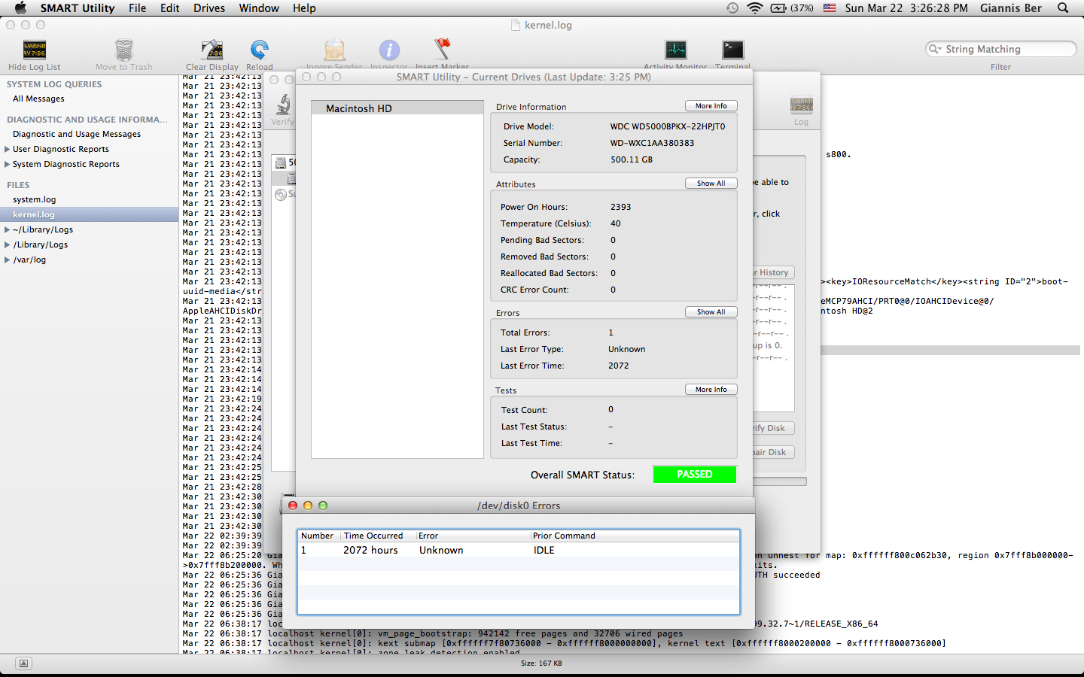Open Terminal from the Console toolbar
1084x677 pixels.
click(733, 50)
